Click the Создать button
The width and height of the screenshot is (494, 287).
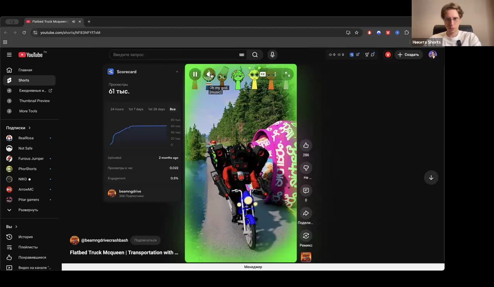tap(408, 55)
